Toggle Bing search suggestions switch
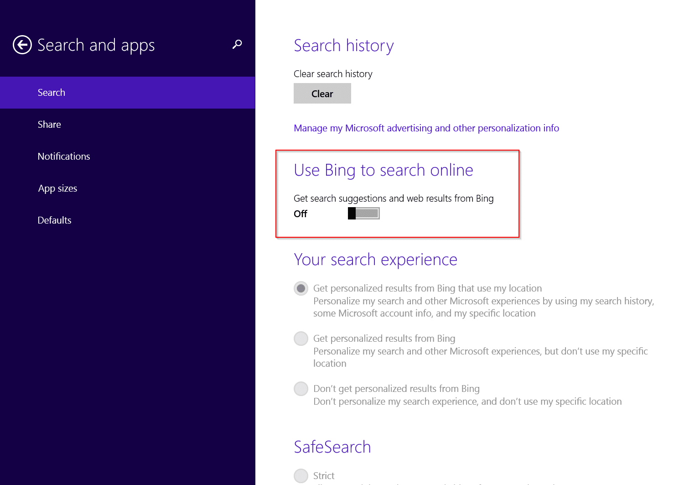Image resolution: width=674 pixels, height=485 pixels. point(363,214)
